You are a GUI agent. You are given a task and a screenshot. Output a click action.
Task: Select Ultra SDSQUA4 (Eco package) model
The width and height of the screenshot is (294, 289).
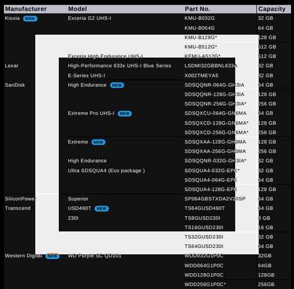pyautogui.click(x=106, y=170)
